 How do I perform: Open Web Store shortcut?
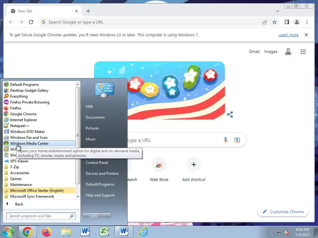pyautogui.click(x=159, y=170)
